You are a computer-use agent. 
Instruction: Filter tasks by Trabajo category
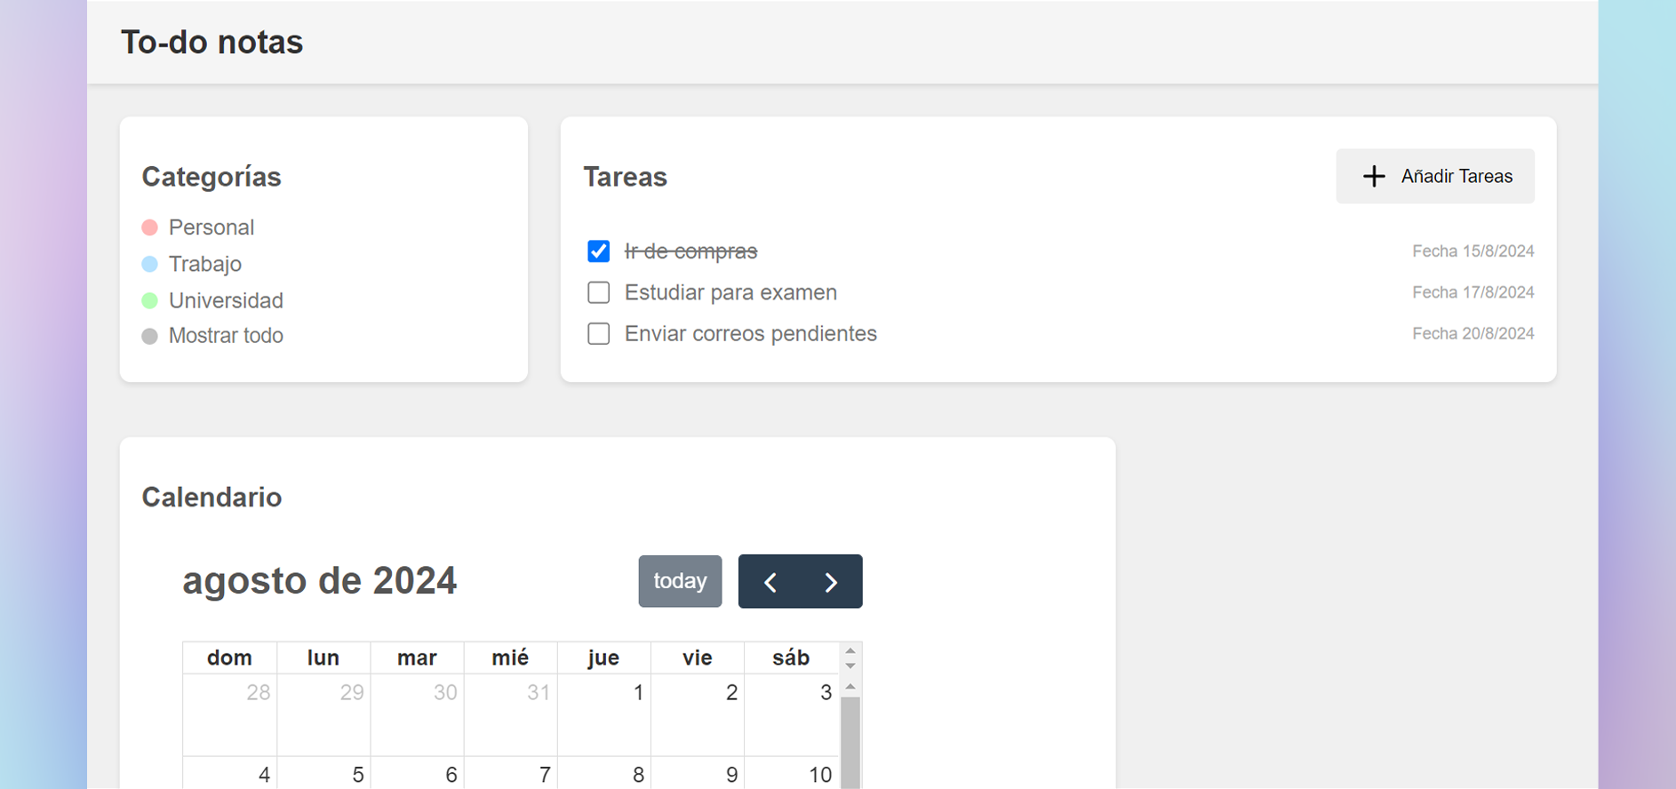(x=205, y=264)
